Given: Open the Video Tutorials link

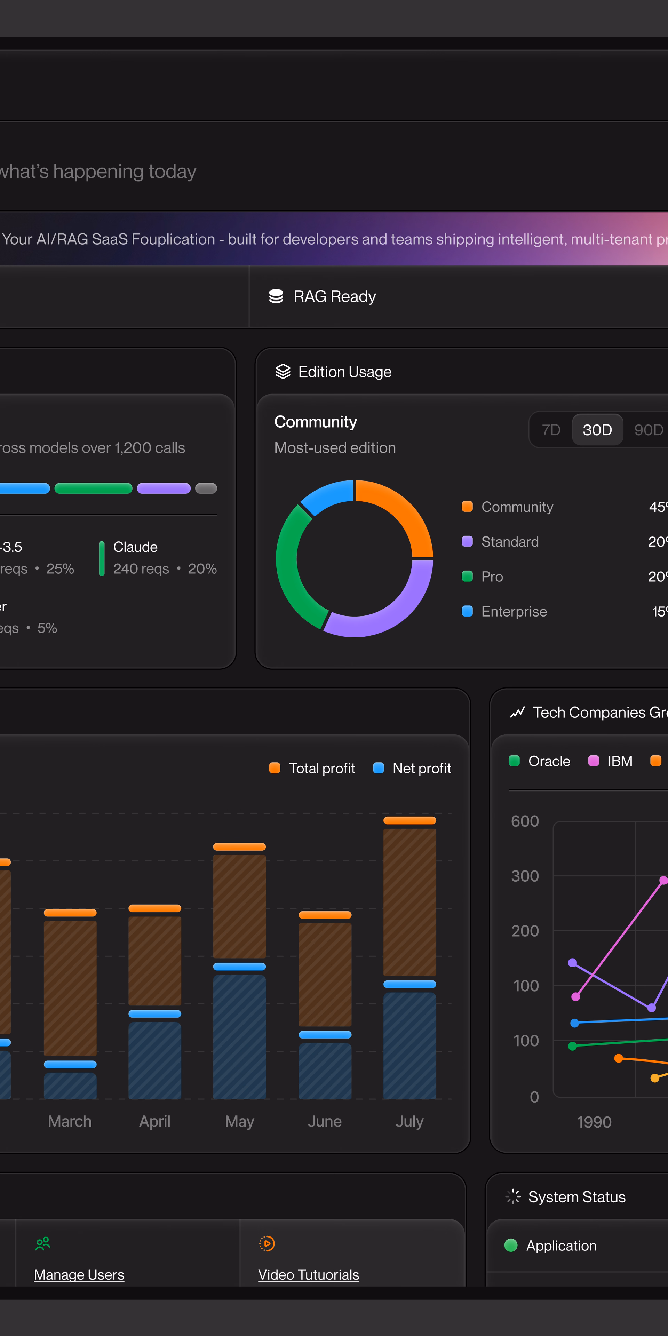Looking at the screenshot, I should (309, 1274).
